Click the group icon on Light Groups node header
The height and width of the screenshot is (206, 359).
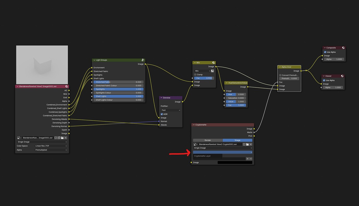[143, 60]
